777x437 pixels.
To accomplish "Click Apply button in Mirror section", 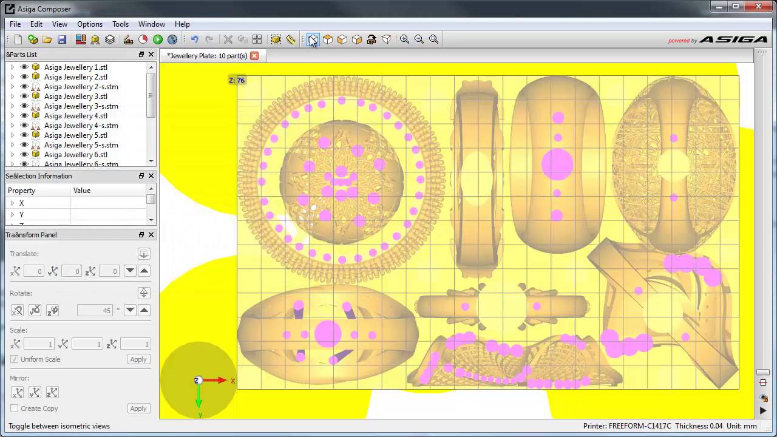I will [x=138, y=408].
